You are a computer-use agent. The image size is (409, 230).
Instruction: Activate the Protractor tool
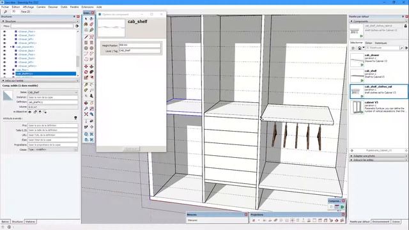tap(86, 90)
